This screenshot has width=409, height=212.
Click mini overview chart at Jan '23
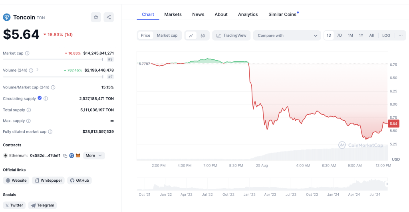tap(249, 184)
